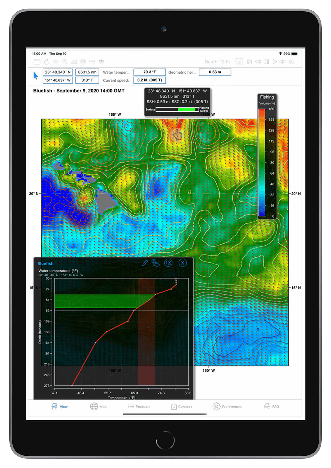The width and height of the screenshot is (331, 468).
Task: Tap the Connect download tab
Action: pyautogui.click(x=181, y=407)
